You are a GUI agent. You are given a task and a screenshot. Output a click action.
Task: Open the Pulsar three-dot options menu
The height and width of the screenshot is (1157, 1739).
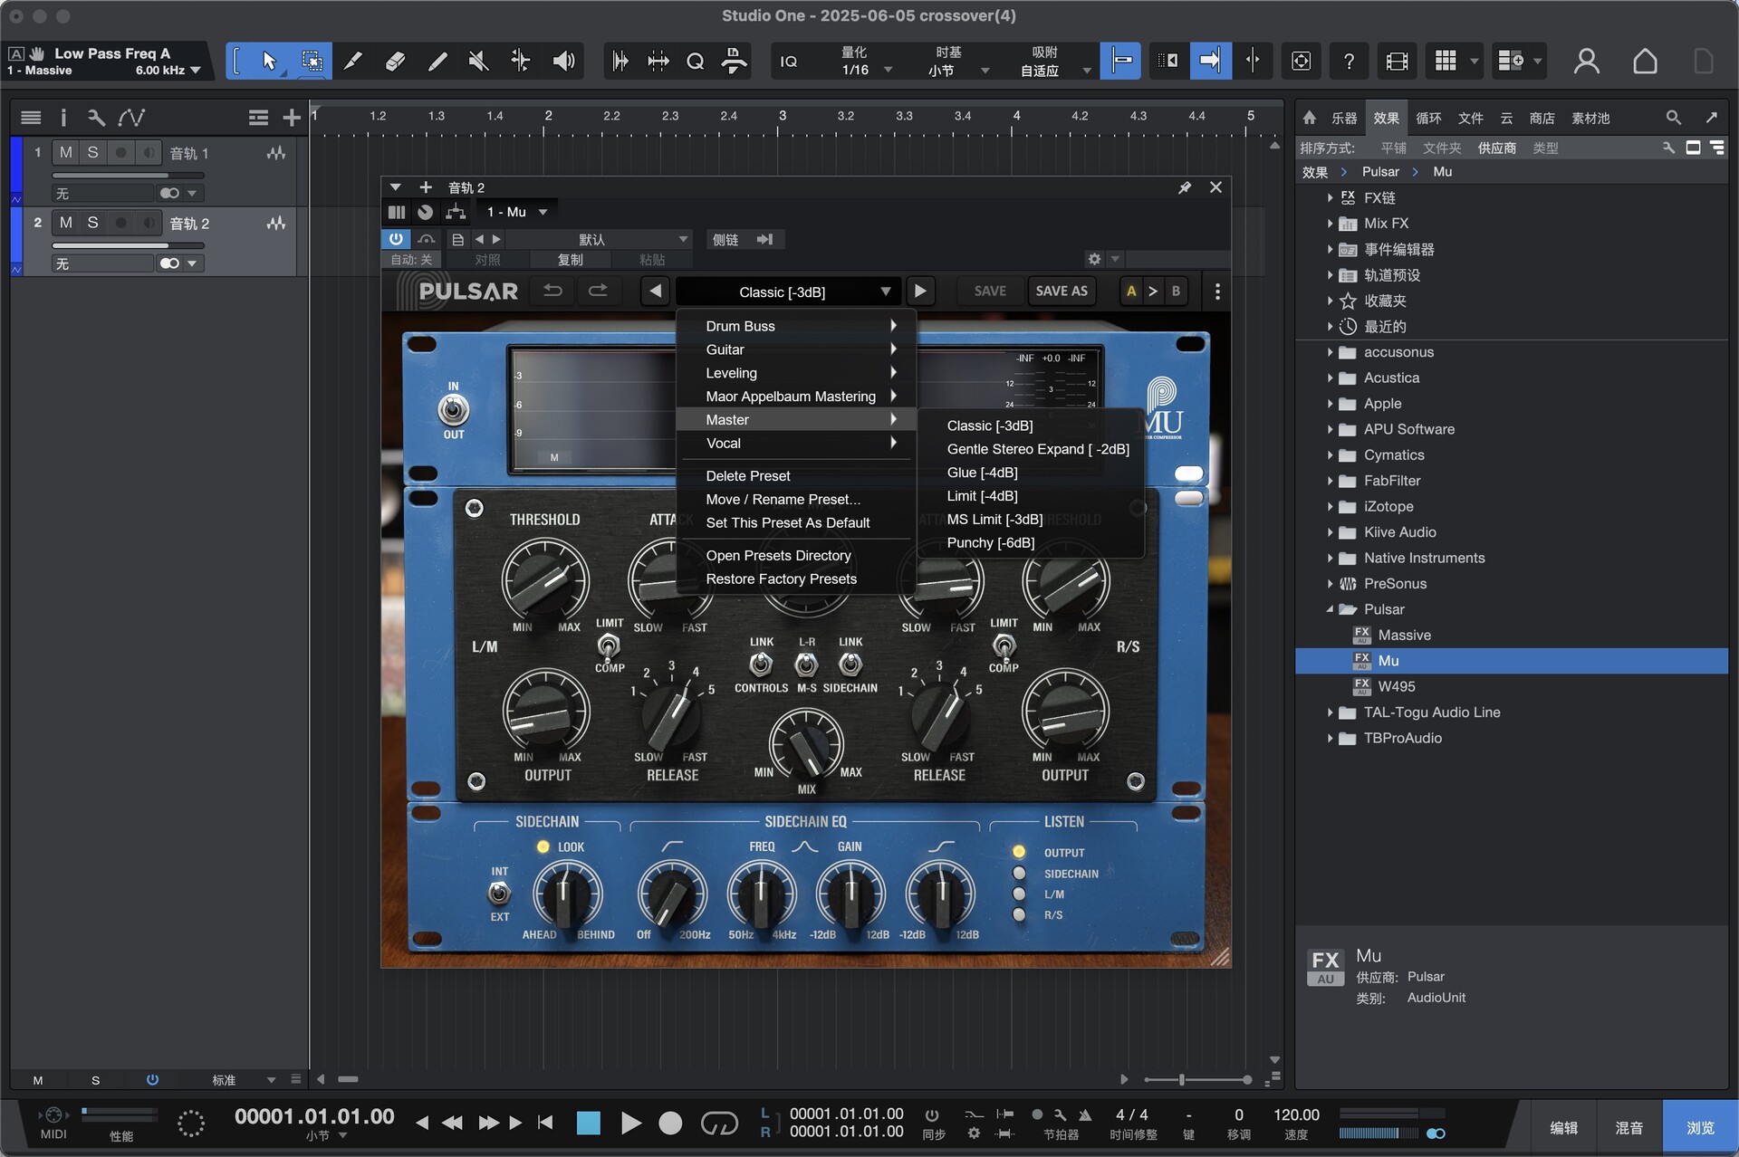click(x=1217, y=292)
